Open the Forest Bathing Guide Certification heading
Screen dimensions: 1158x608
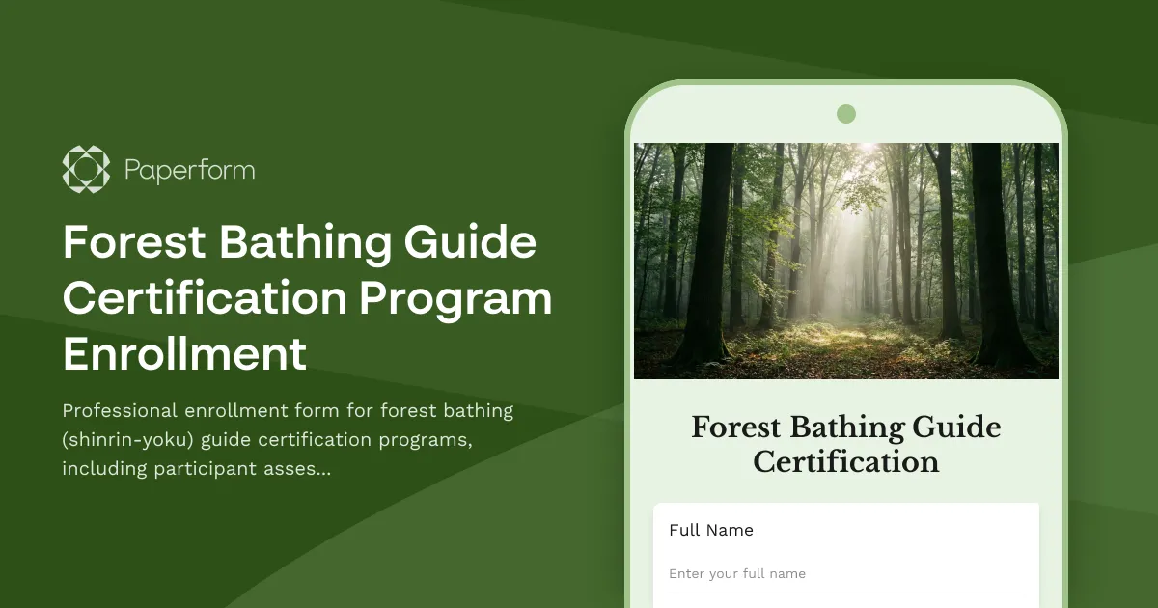coord(846,444)
